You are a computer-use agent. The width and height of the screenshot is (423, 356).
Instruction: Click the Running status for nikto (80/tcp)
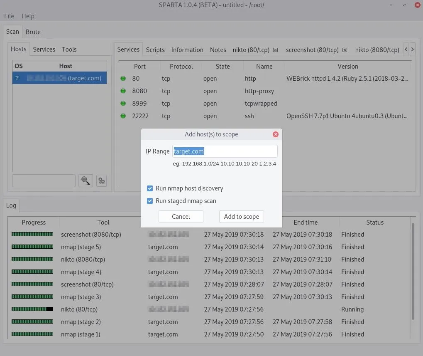tap(352, 309)
